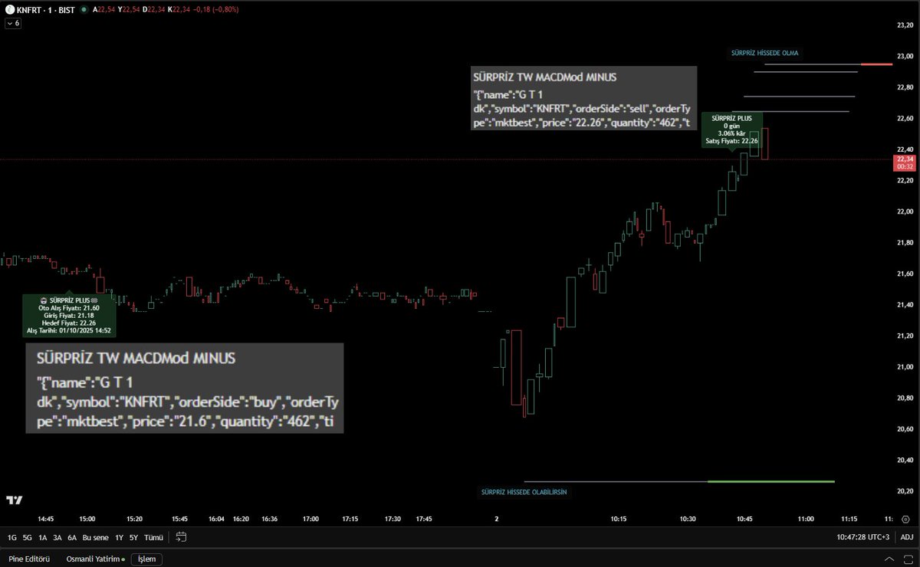
Task: Open the Pine Editörü tab
Action: [29, 559]
